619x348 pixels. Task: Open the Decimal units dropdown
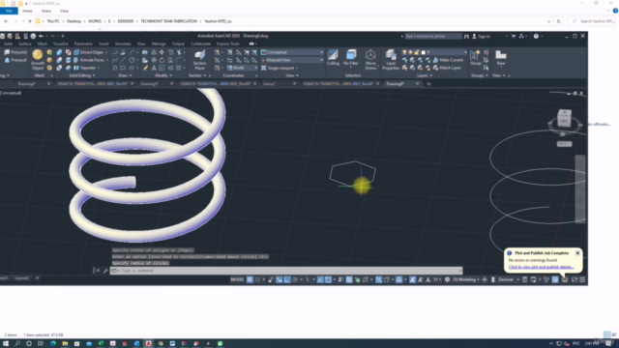(x=508, y=279)
